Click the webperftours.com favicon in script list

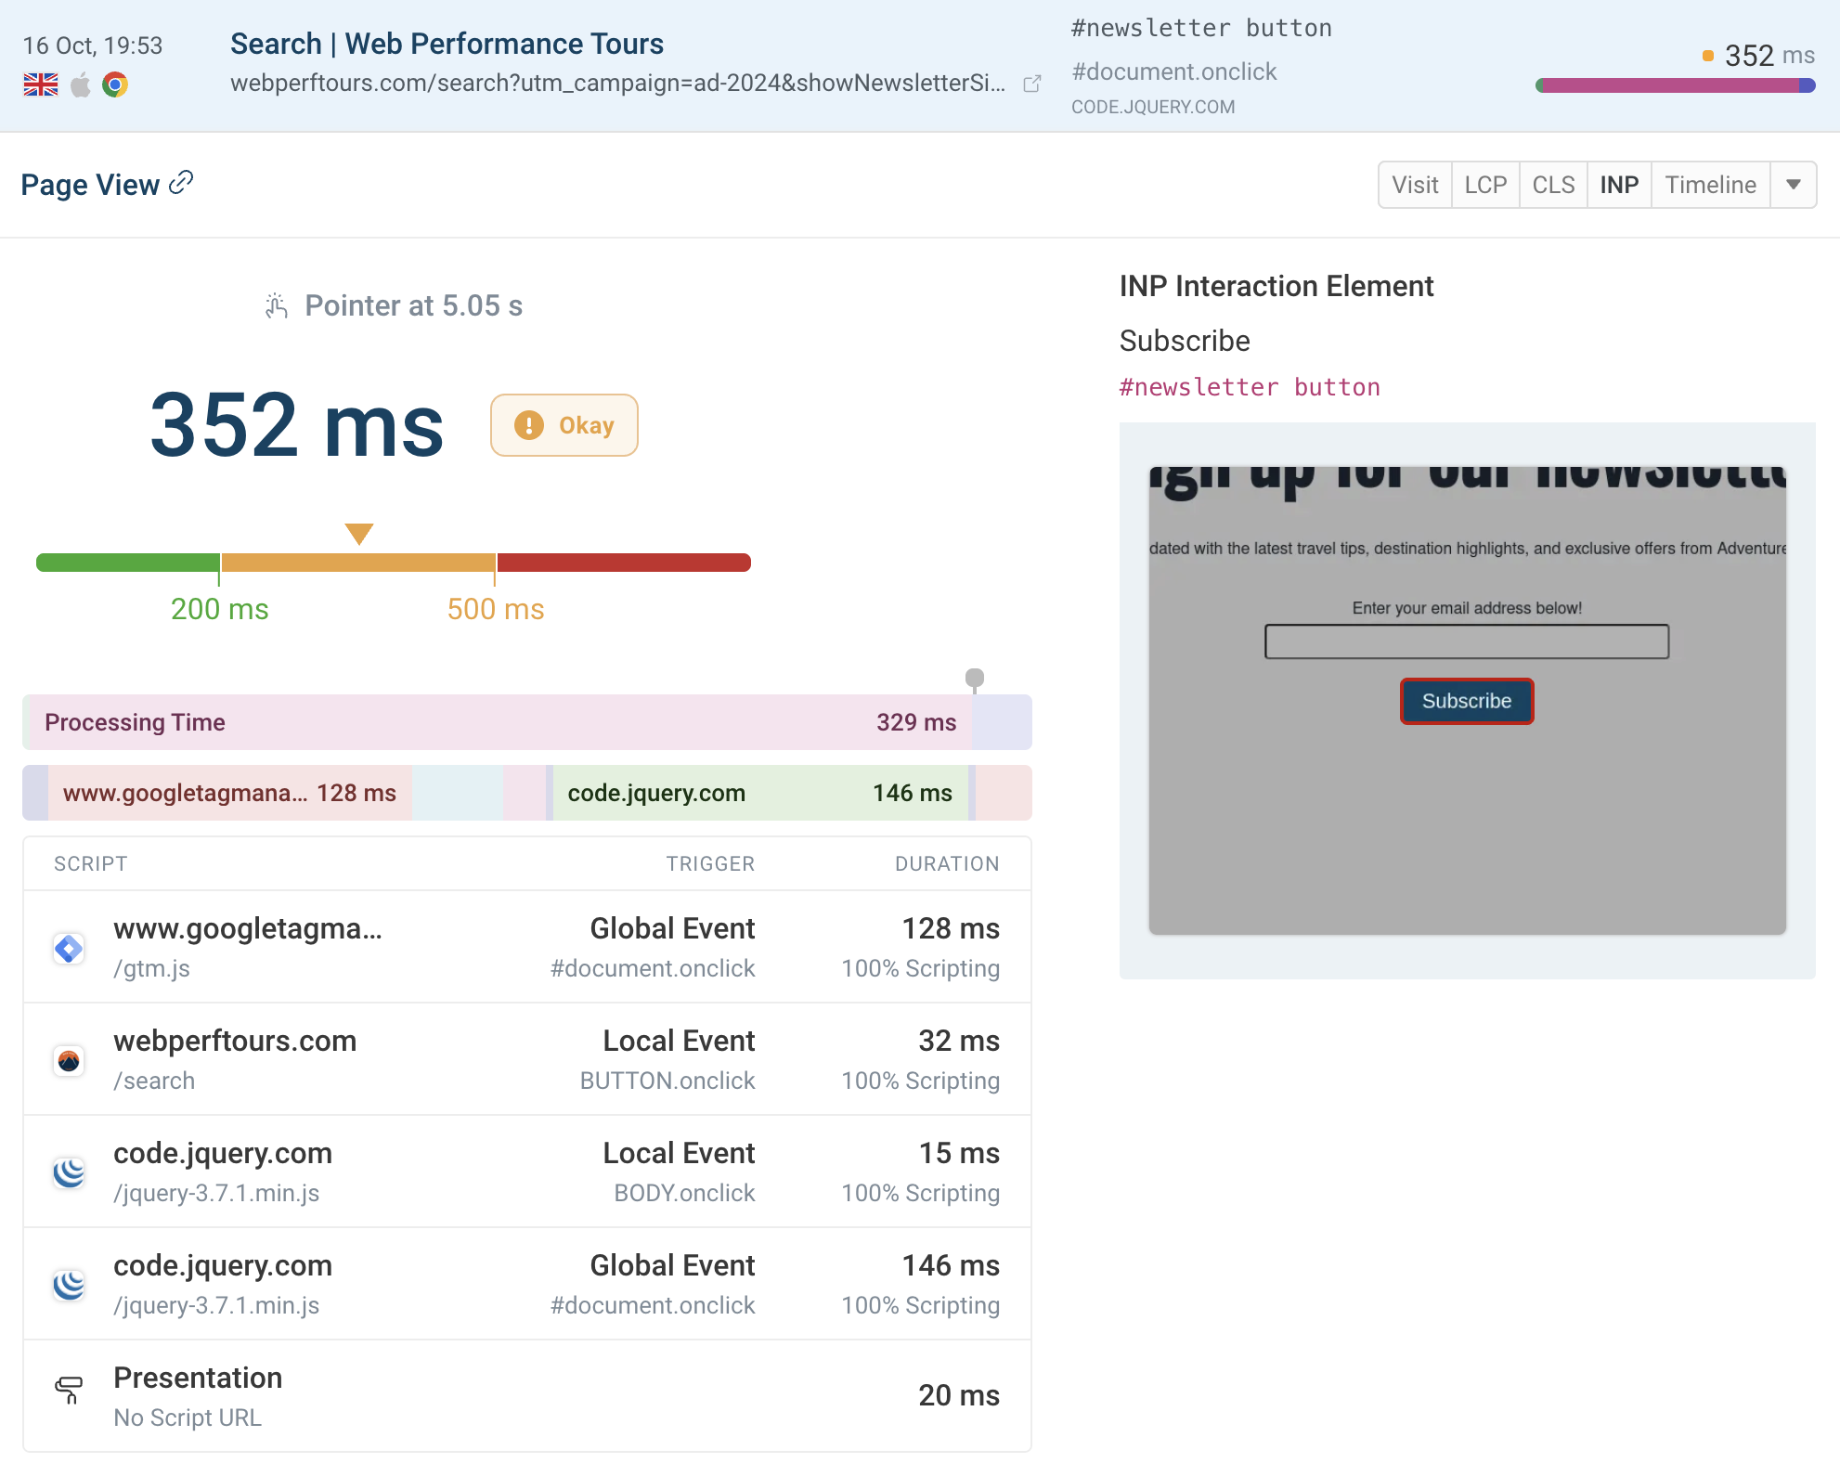coord(69,1060)
